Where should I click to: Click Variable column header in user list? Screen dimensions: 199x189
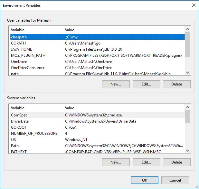tap(37, 30)
